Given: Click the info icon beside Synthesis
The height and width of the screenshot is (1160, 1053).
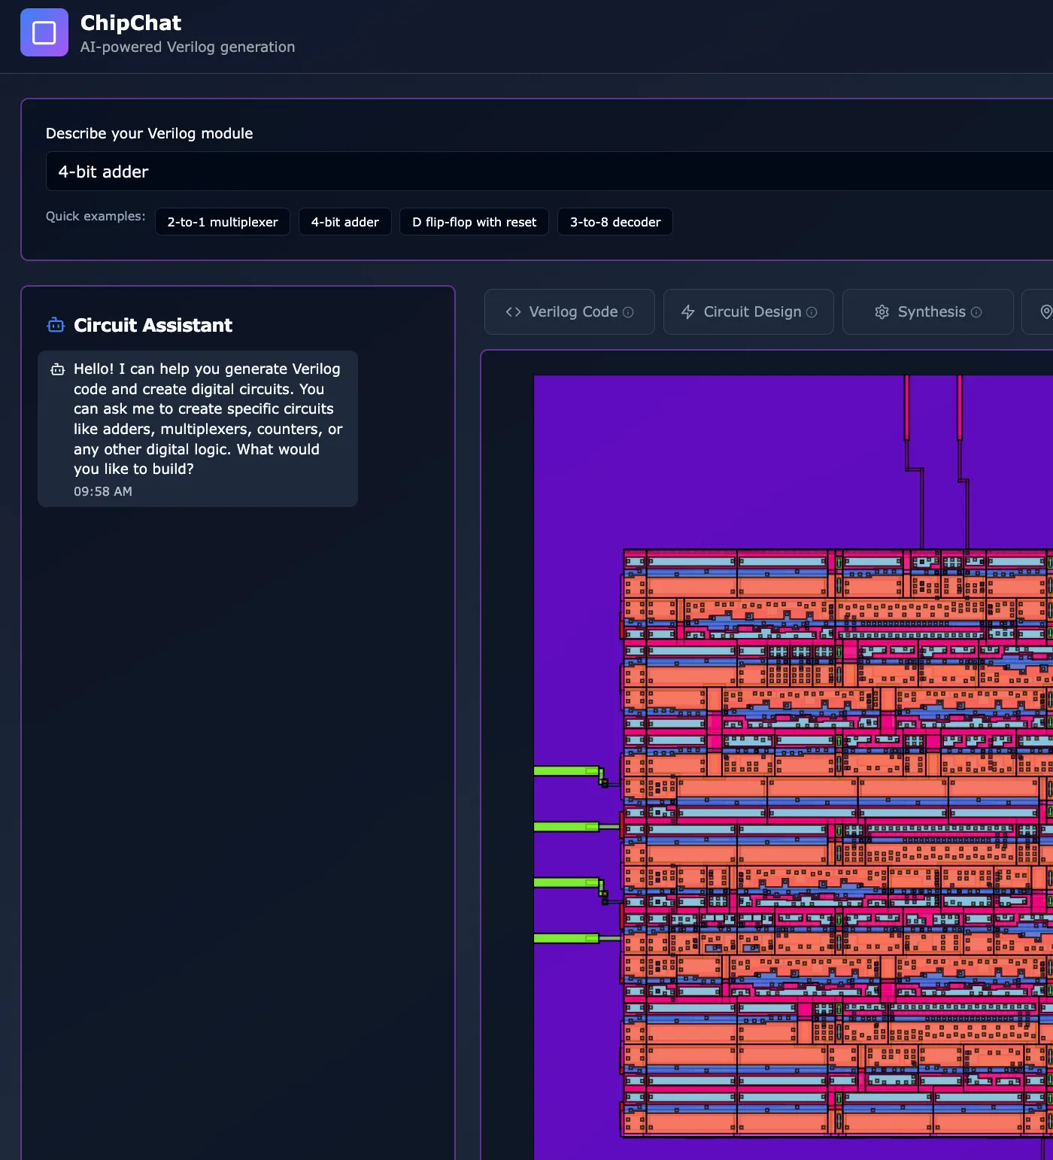Looking at the screenshot, I should click(x=976, y=312).
